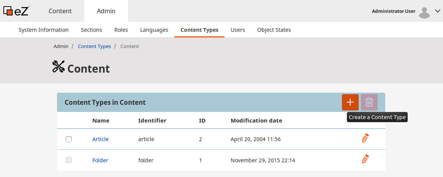Click the Admin breadcrumb item
The height and width of the screenshot is (177, 443).
pos(61,46)
